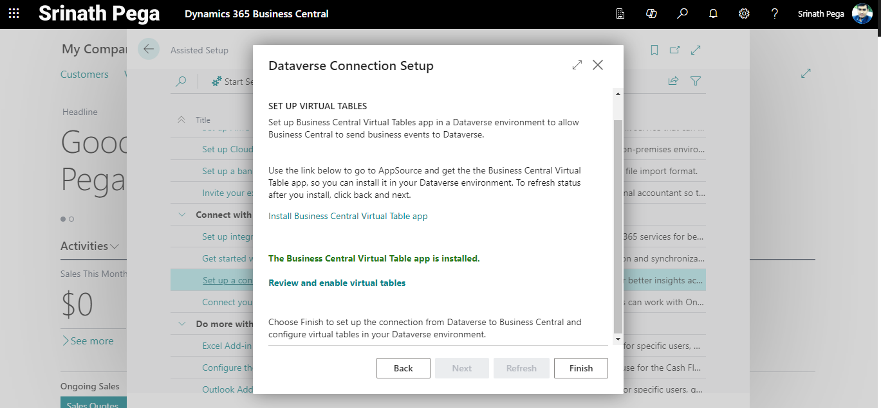Click the Help question mark icon

(x=775, y=13)
